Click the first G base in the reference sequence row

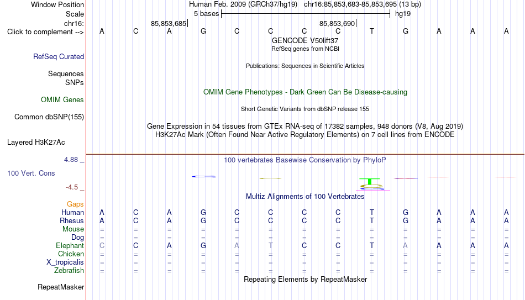(203, 31)
